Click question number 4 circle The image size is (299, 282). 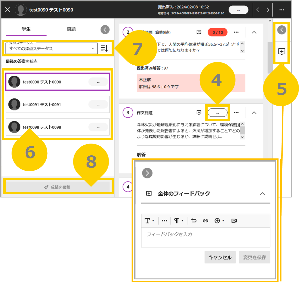(x=128, y=187)
